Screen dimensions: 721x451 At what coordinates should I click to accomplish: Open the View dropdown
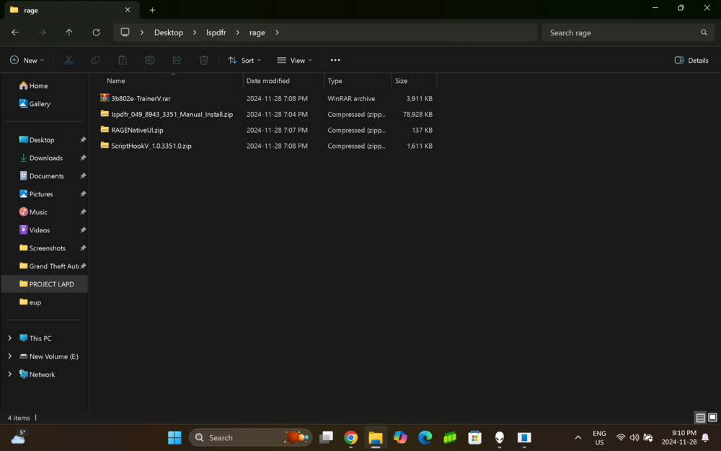tap(293, 60)
